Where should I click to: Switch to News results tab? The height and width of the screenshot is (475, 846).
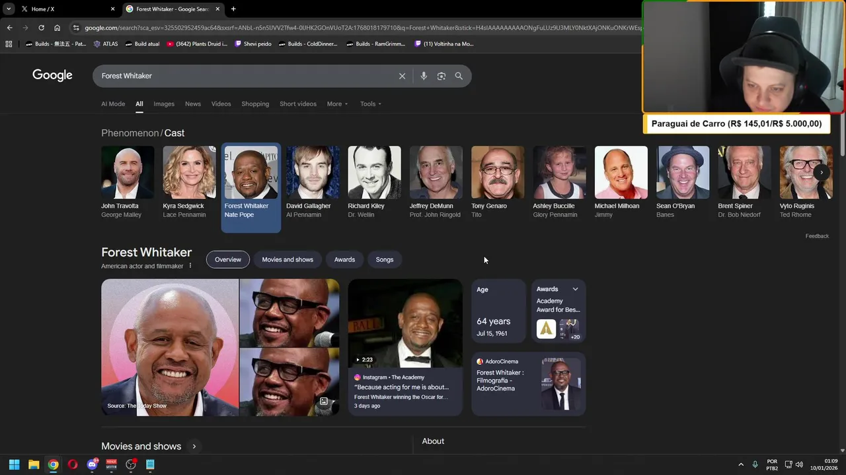tap(193, 104)
